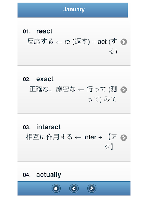The width and height of the screenshot is (148, 198).
Task: Open the 'actually' list item
Action: (x=74, y=171)
